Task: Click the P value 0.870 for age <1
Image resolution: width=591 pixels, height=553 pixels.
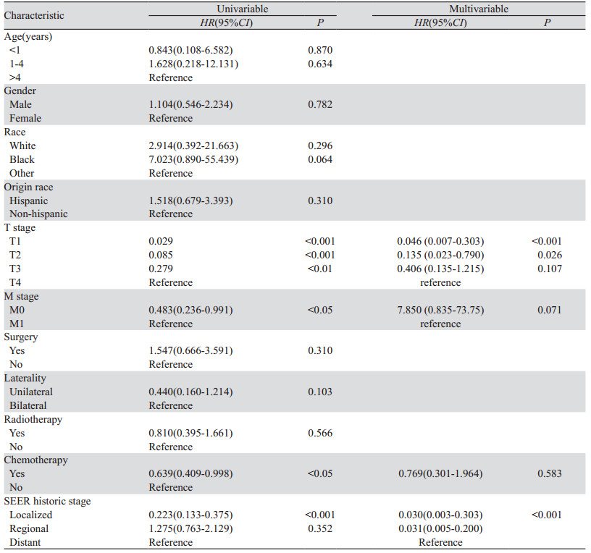Action: click(x=319, y=49)
